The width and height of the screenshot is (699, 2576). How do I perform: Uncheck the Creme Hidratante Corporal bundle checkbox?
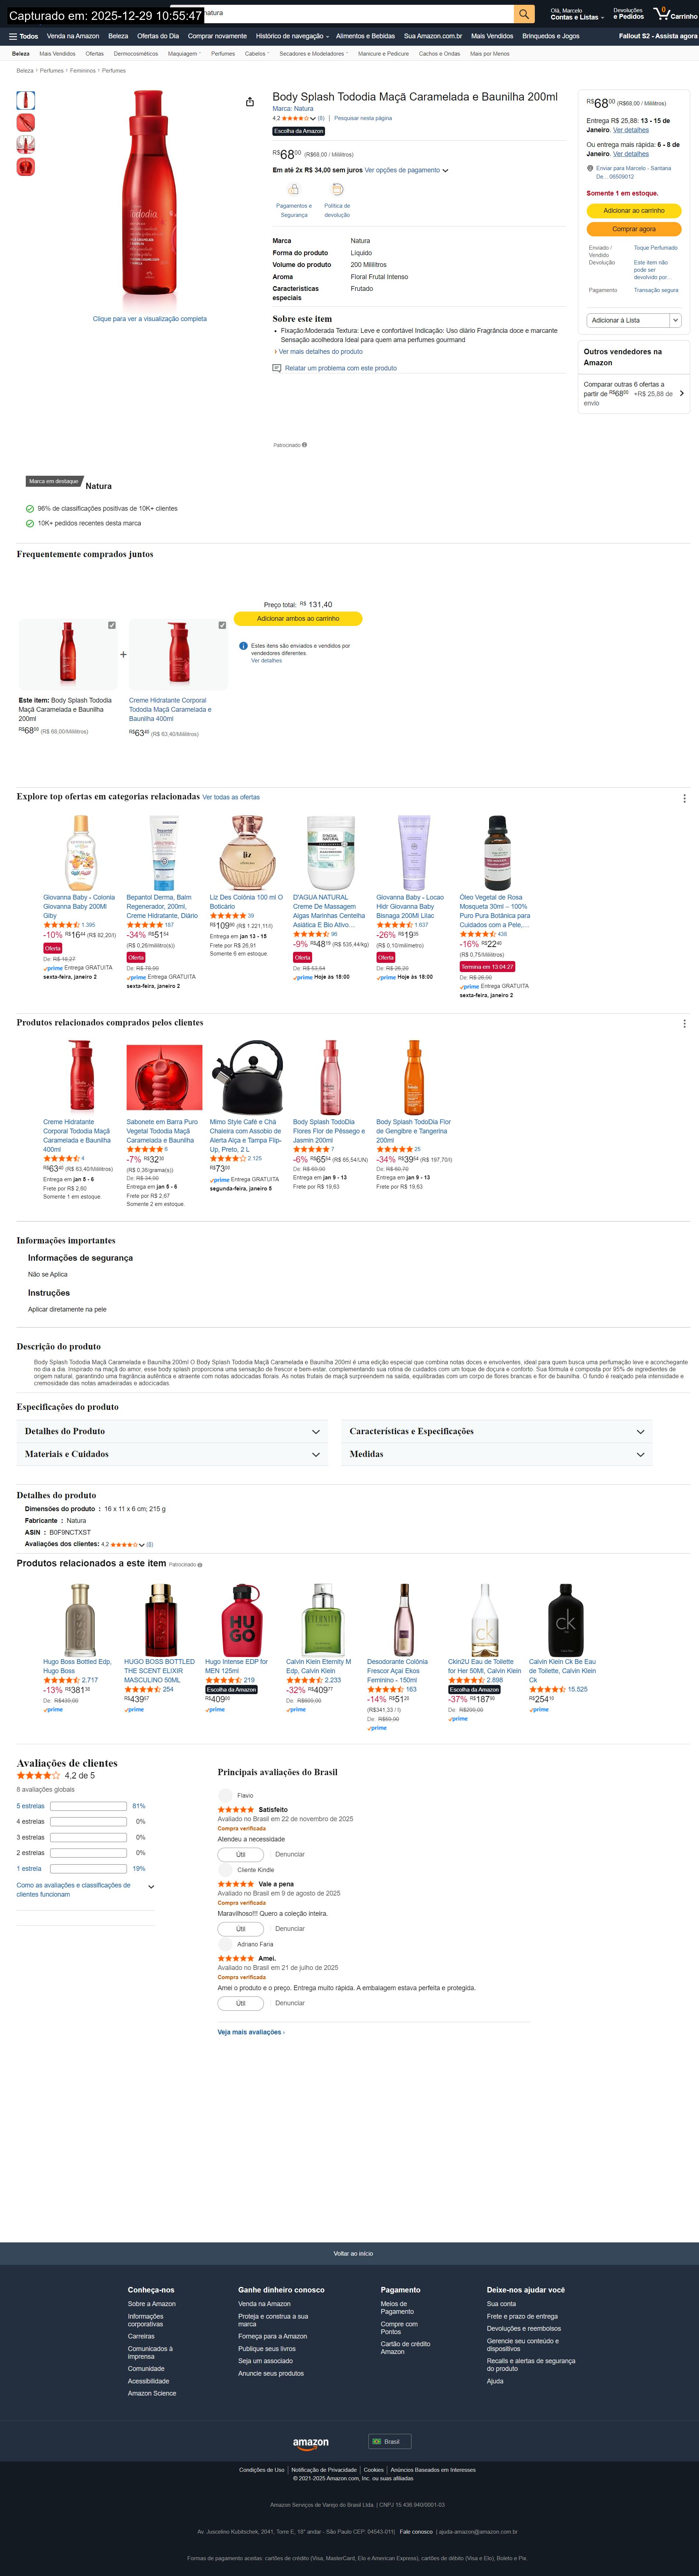click(x=222, y=625)
